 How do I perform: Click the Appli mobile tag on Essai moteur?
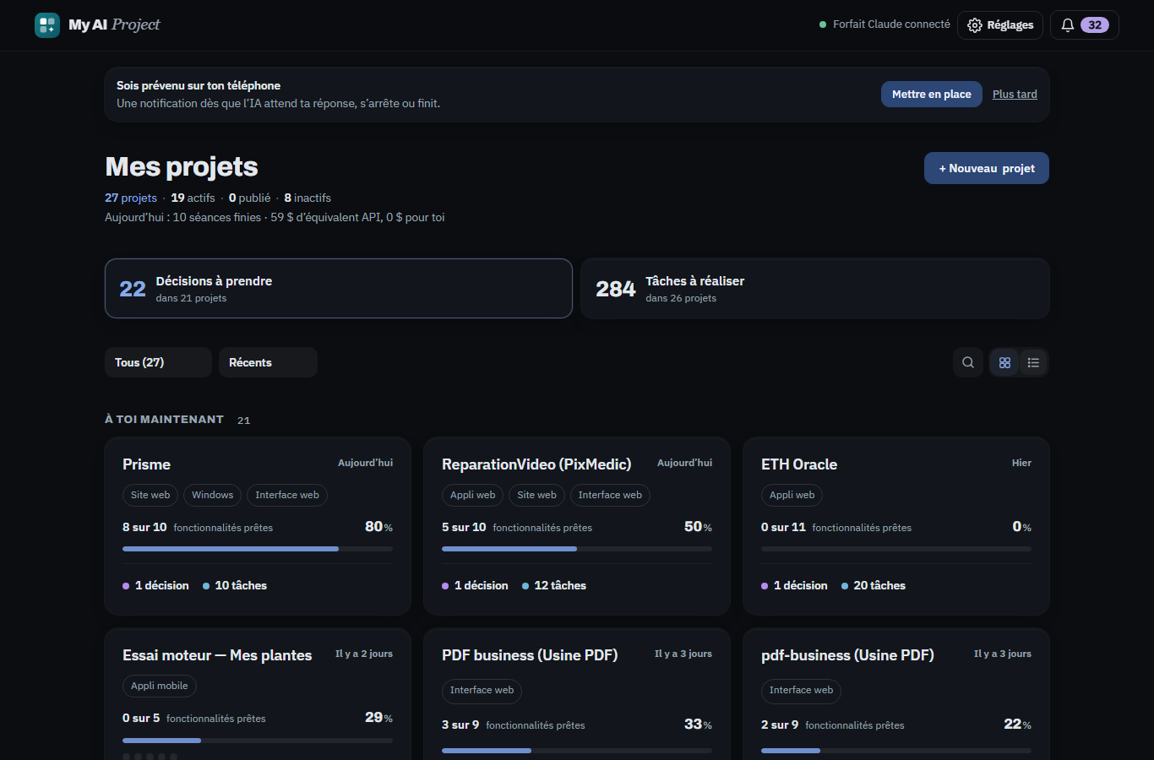(160, 686)
